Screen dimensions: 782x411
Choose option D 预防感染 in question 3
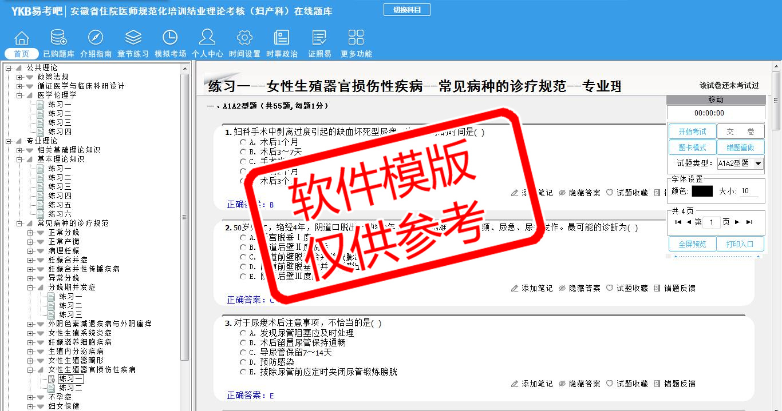pyautogui.click(x=243, y=362)
